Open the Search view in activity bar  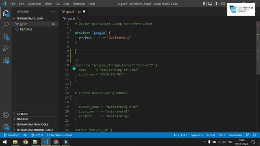point(6,25)
